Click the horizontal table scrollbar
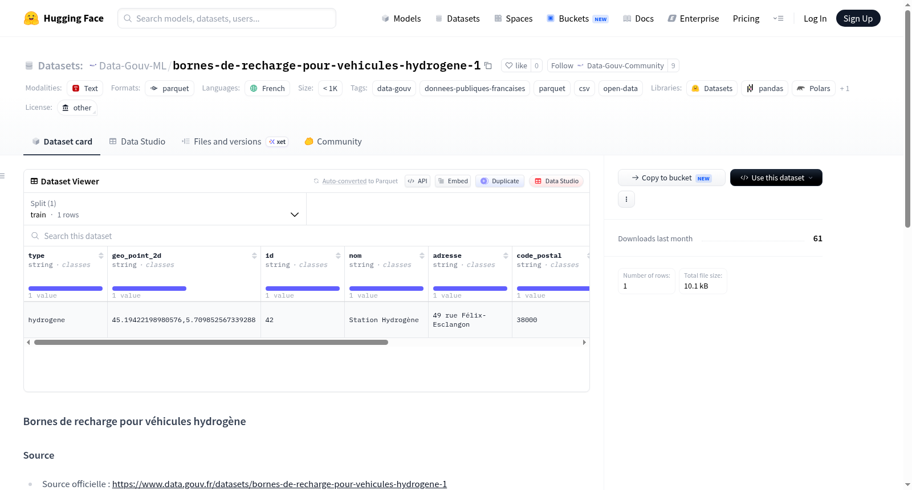This screenshot has width=912, height=490. point(211,343)
